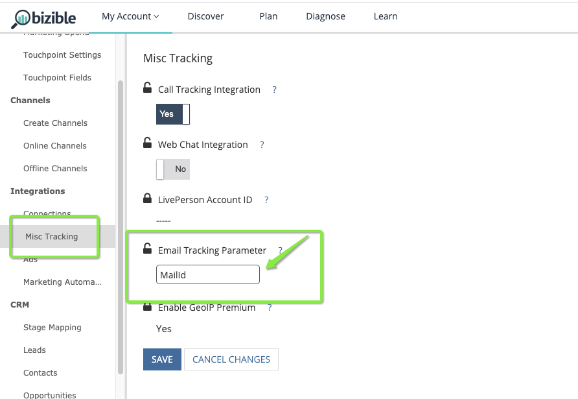Click the lock icon beside Call Tracking Integration

pos(148,88)
